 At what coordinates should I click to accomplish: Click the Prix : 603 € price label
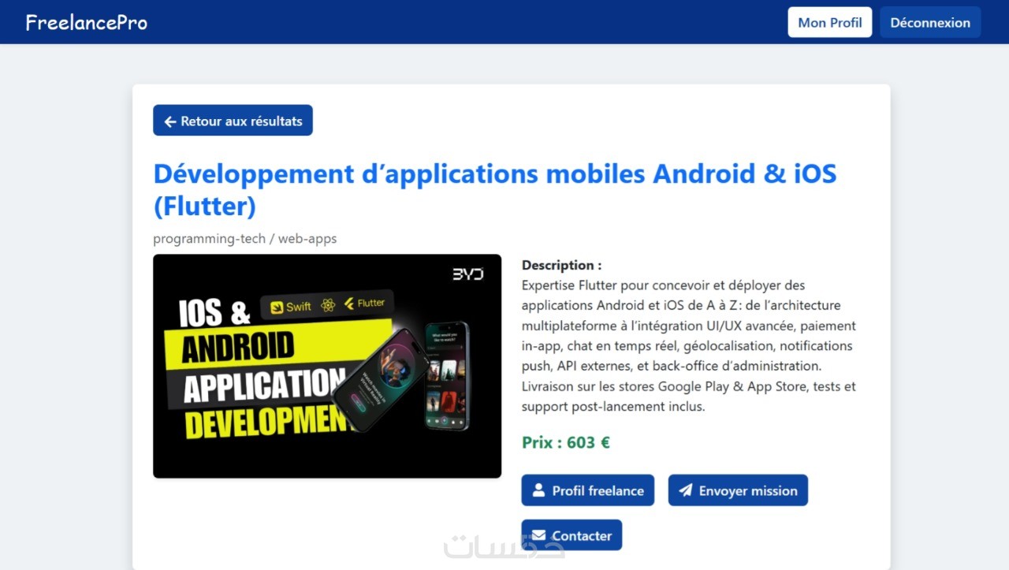566,442
